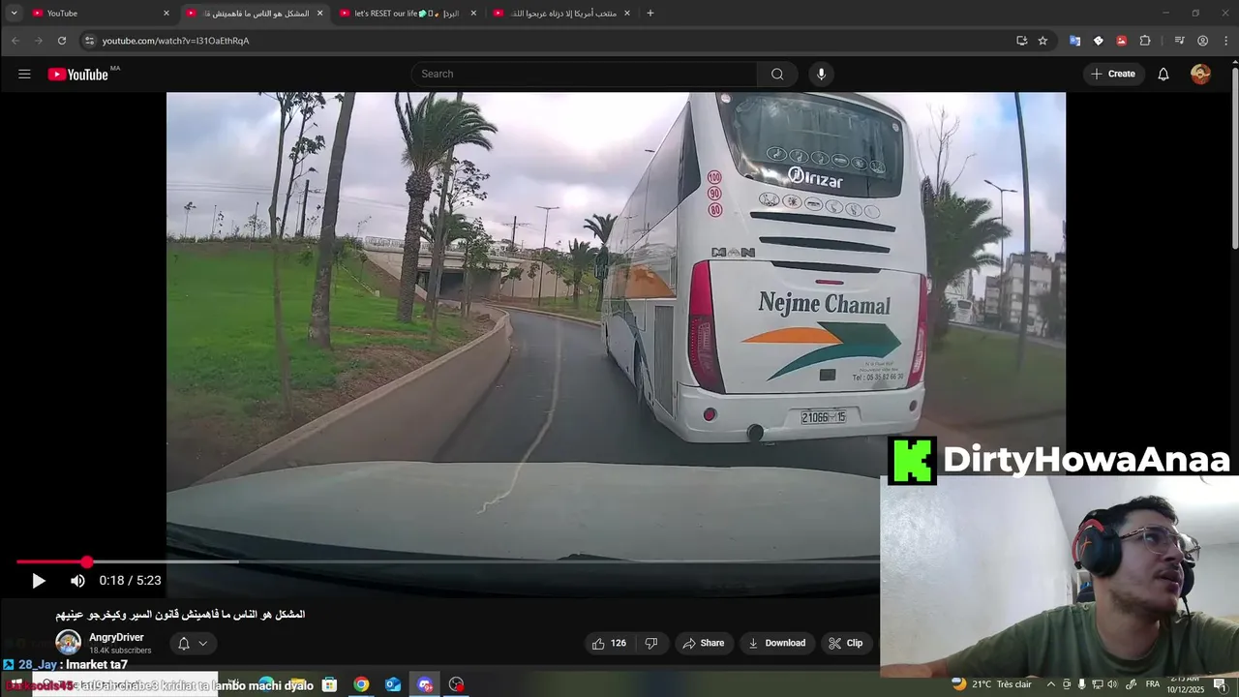Switch to the "let's RESET our life" tab
The image size is (1239, 697).
[x=407, y=14]
